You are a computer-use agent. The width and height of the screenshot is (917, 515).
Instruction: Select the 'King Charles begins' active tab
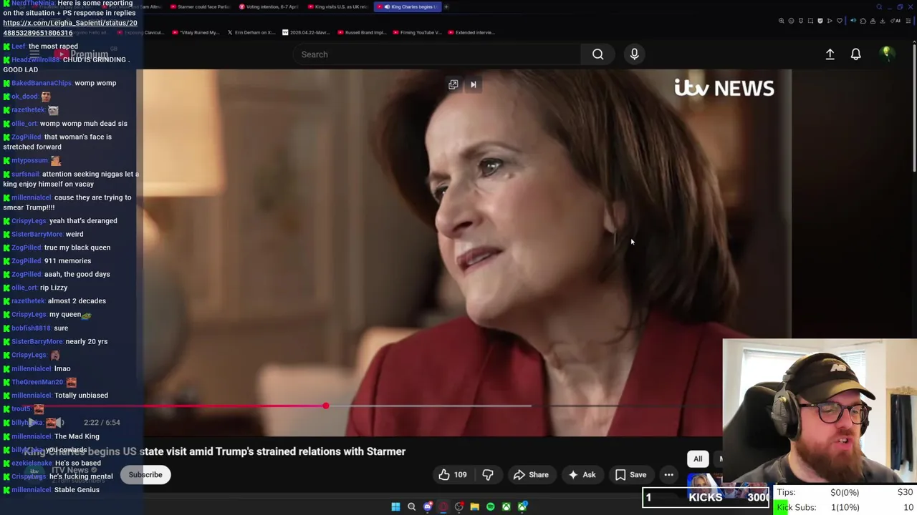point(408,6)
